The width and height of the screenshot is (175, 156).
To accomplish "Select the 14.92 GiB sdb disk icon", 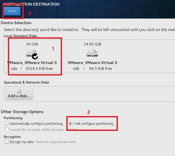I will click(x=92, y=53).
